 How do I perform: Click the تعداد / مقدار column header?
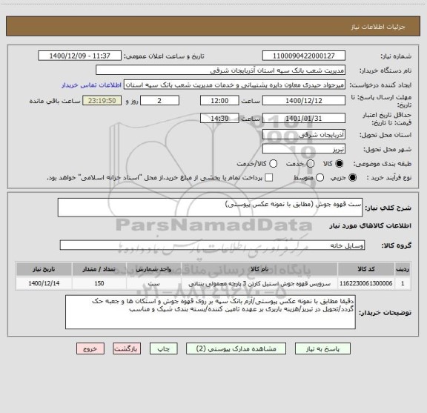click(99, 269)
